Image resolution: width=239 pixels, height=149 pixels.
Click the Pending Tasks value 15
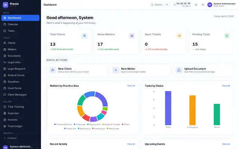[x=195, y=44]
